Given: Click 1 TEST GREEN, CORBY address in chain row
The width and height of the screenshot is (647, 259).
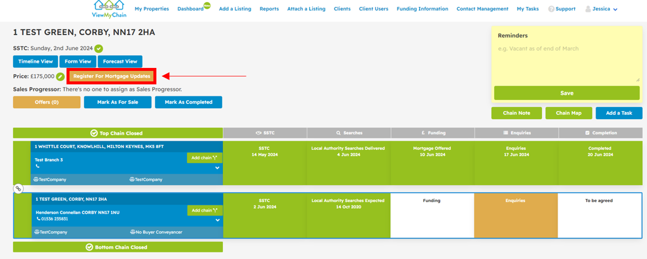Looking at the screenshot, I should click(x=71, y=199).
